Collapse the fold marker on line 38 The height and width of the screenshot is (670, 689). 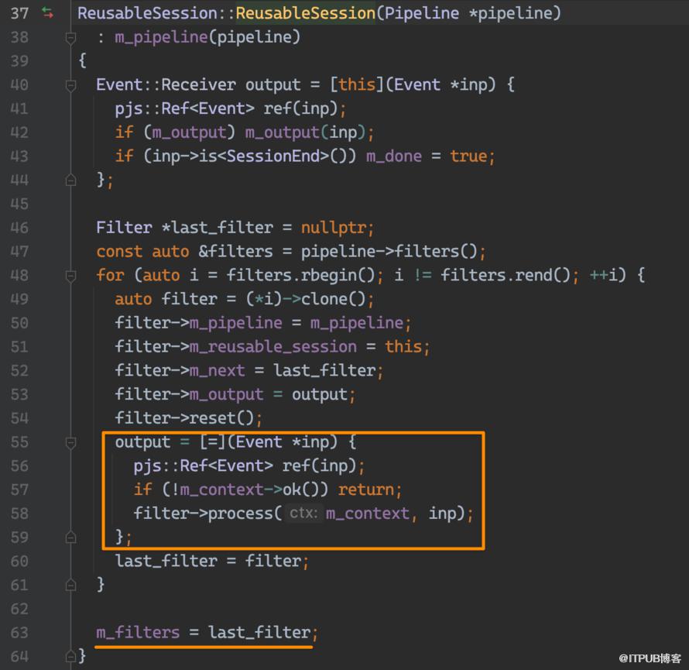pyautogui.click(x=70, y=38)
